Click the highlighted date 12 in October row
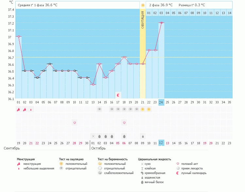This screenshot has height=192, width=245. (161, 143)
